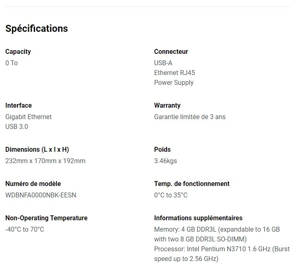Image resolution: width=296 pixels, height=270 pixels.
Task: Select the Gigabit Ethernet text
Action: pyautogui.click(x=29, y=117)
